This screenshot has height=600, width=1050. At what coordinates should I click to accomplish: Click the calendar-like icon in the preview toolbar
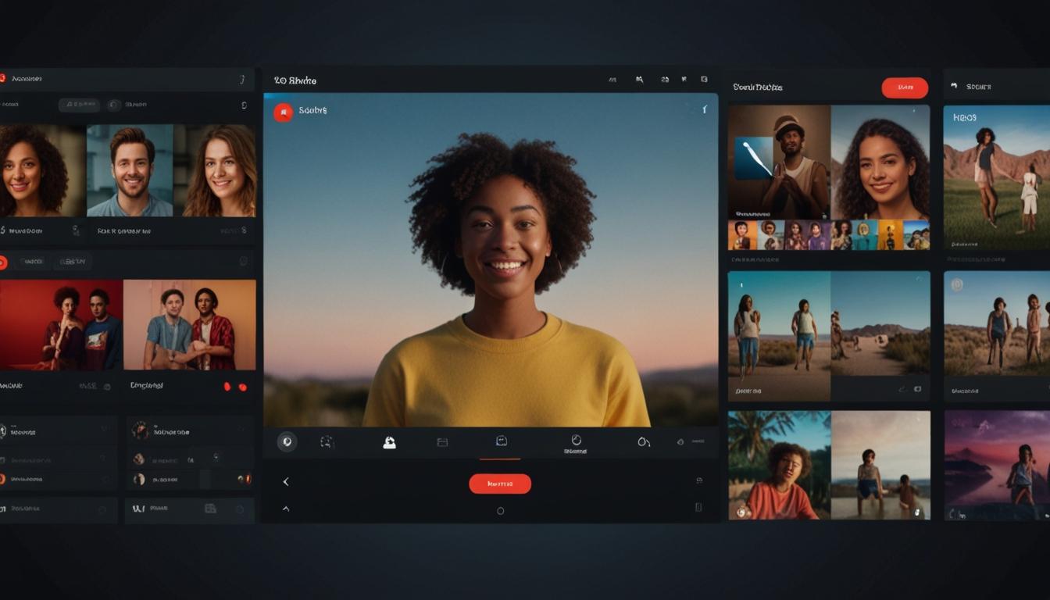(442, 442)
